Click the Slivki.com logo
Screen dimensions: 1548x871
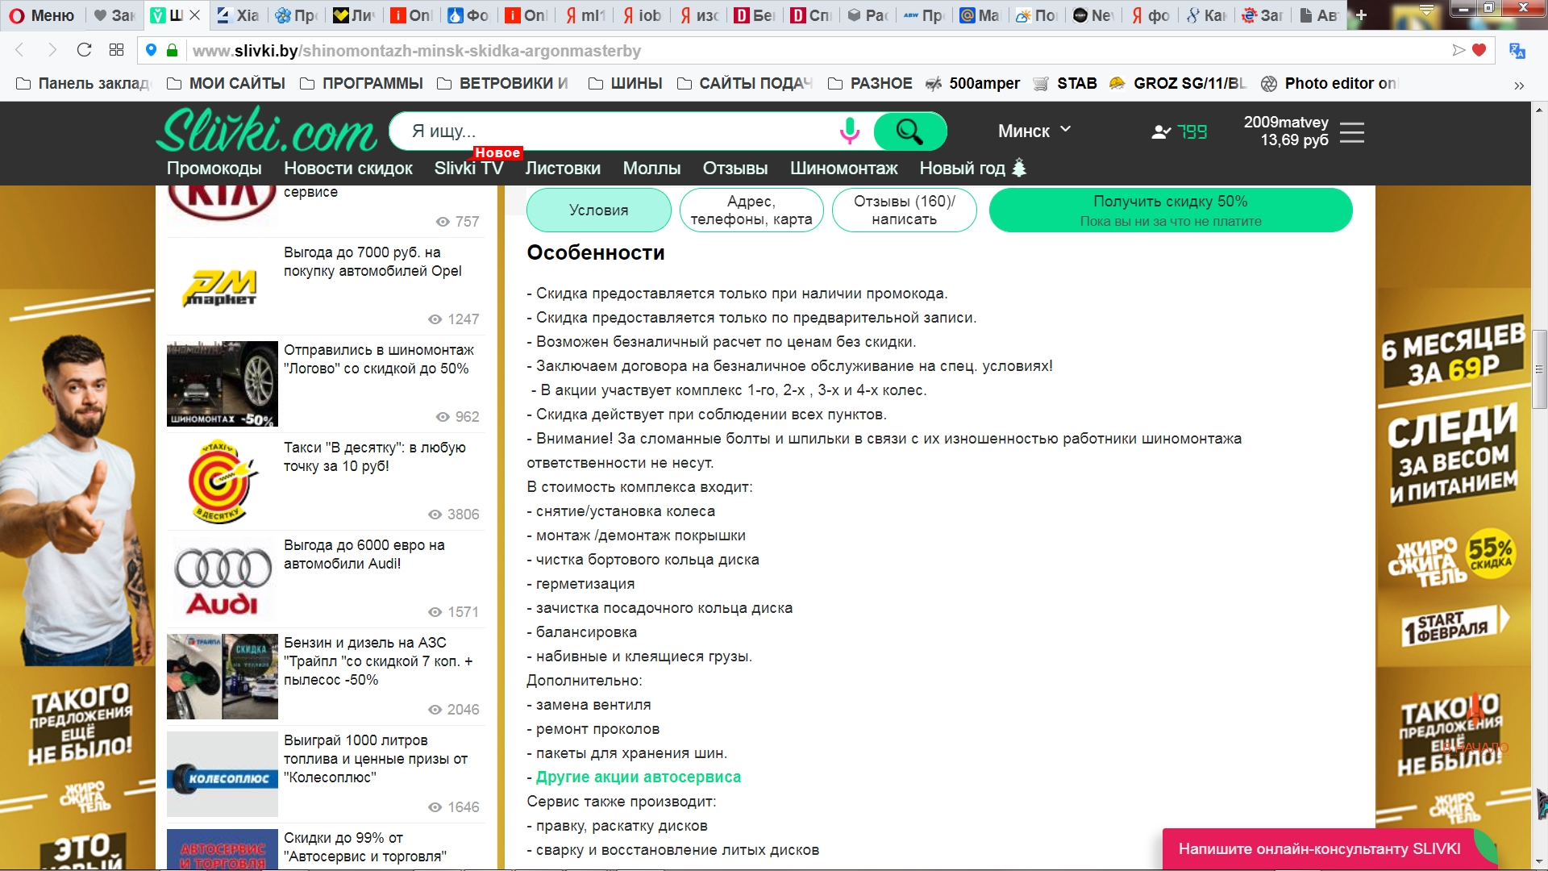coord(266,131)
